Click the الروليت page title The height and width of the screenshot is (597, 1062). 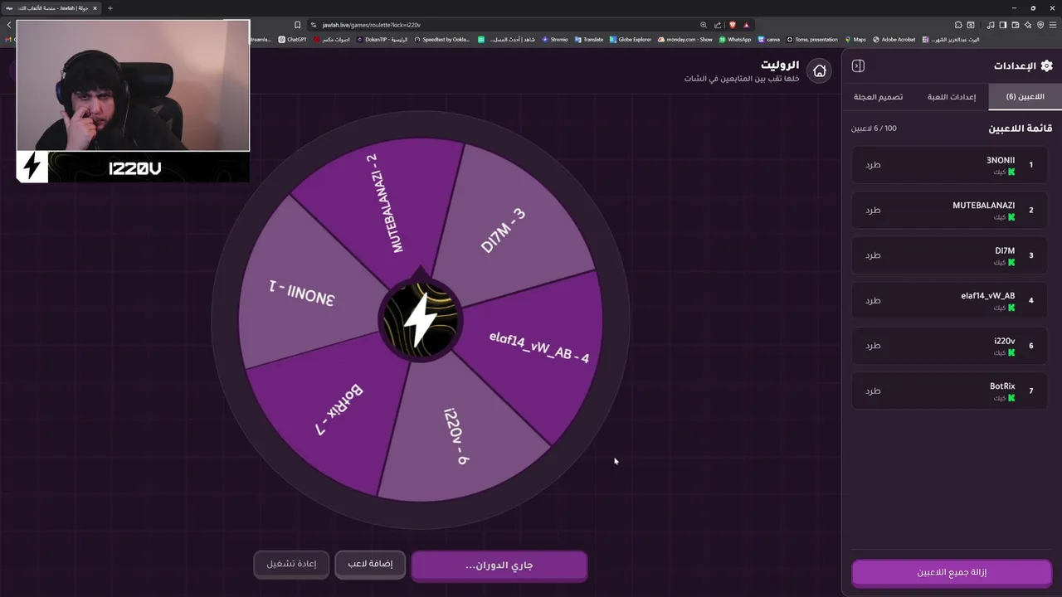pyautogui.click(x=780, y=65)
